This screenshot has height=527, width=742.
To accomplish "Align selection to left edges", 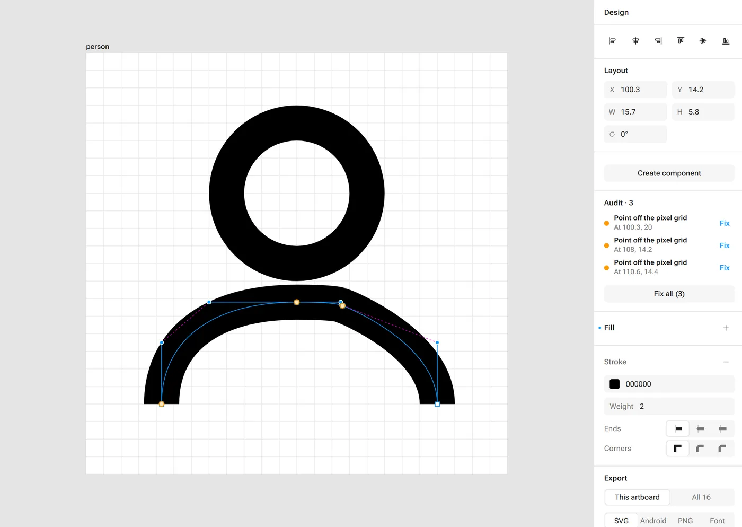I will [x=612, y=41].
